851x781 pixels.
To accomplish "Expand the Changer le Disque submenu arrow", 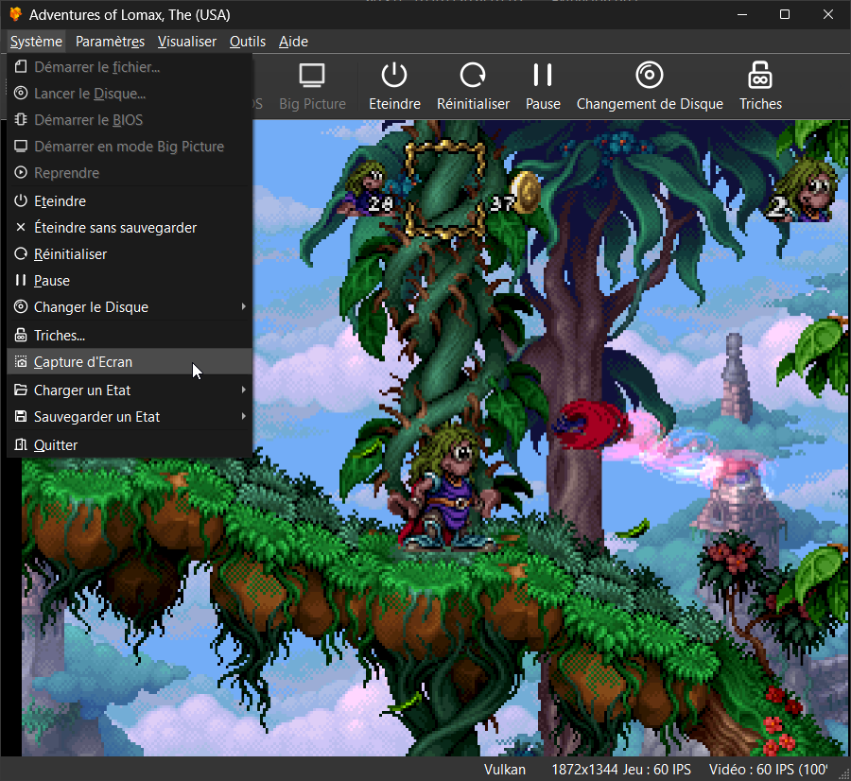I will point(244,306).
